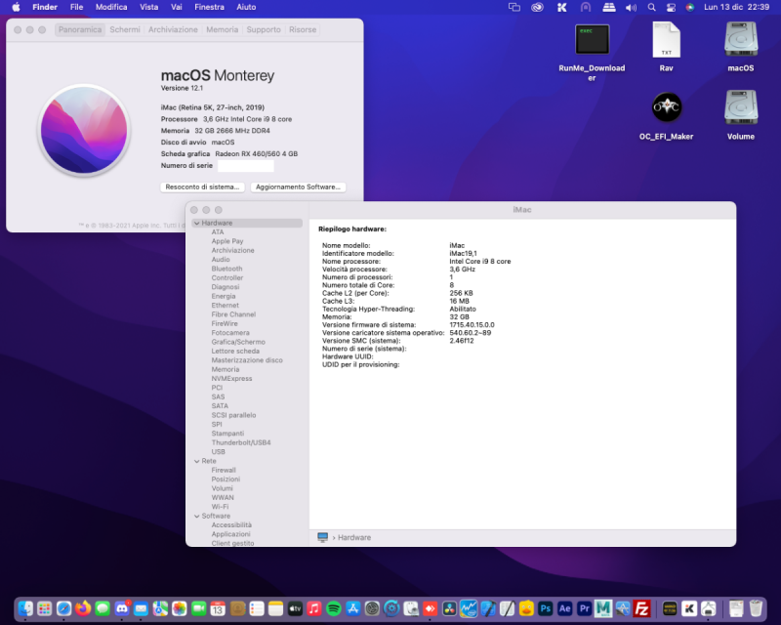Image resolution: width=781 pixels, height=625 pixels.
Task: Switch to the Schermi tab
Action: (125, 30)
